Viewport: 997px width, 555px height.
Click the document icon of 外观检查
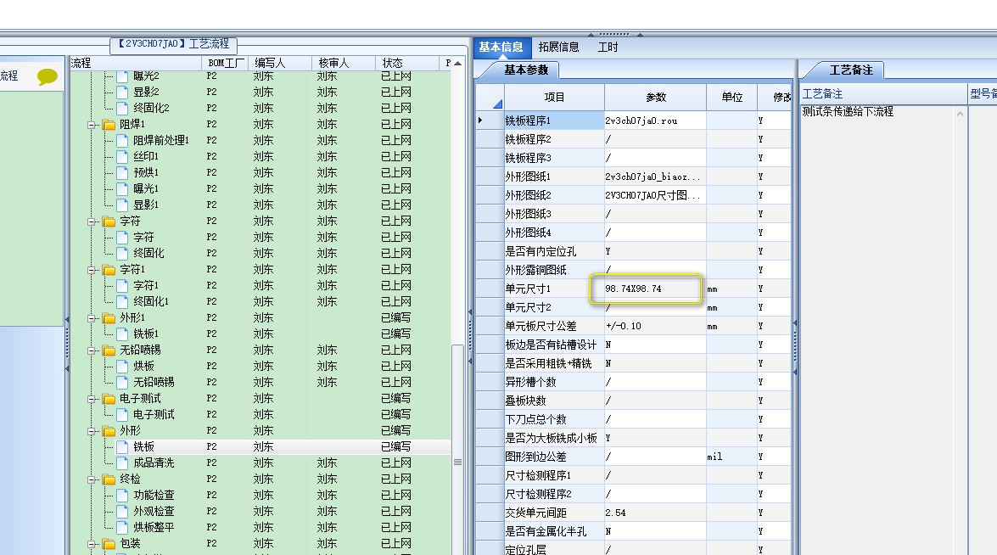(123, 511)
